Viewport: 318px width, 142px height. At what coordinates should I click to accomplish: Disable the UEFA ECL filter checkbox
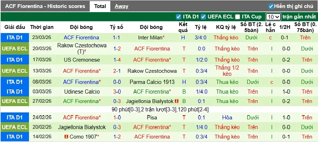[203, 17]
